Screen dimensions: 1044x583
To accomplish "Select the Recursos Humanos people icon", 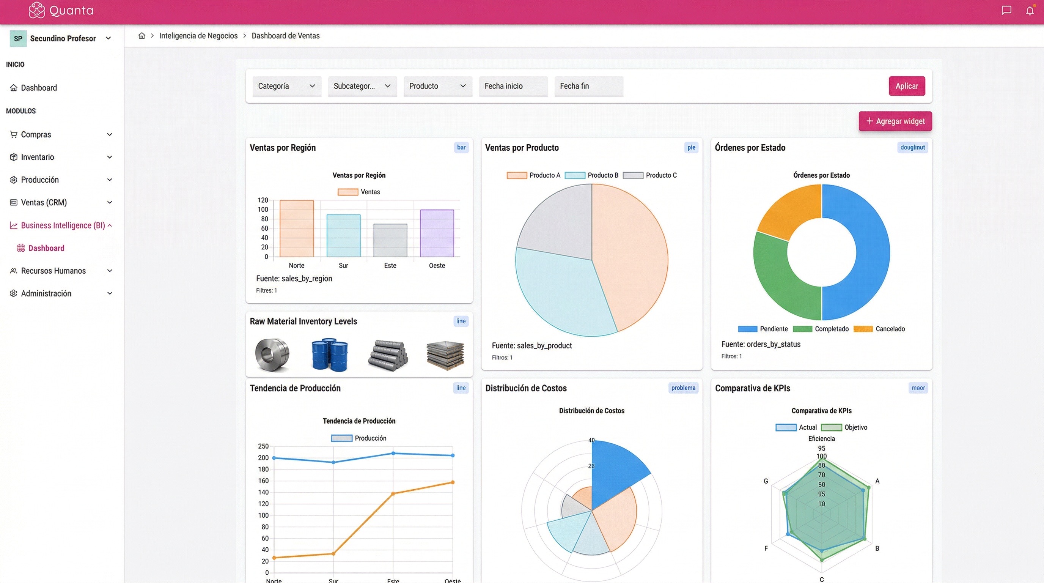I will (13, 270).
